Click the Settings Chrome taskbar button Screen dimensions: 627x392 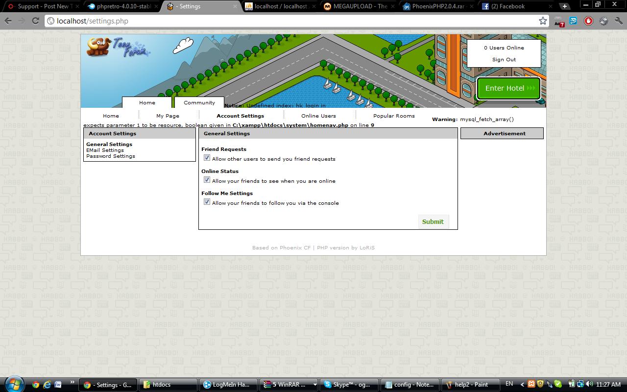point(108,385)
